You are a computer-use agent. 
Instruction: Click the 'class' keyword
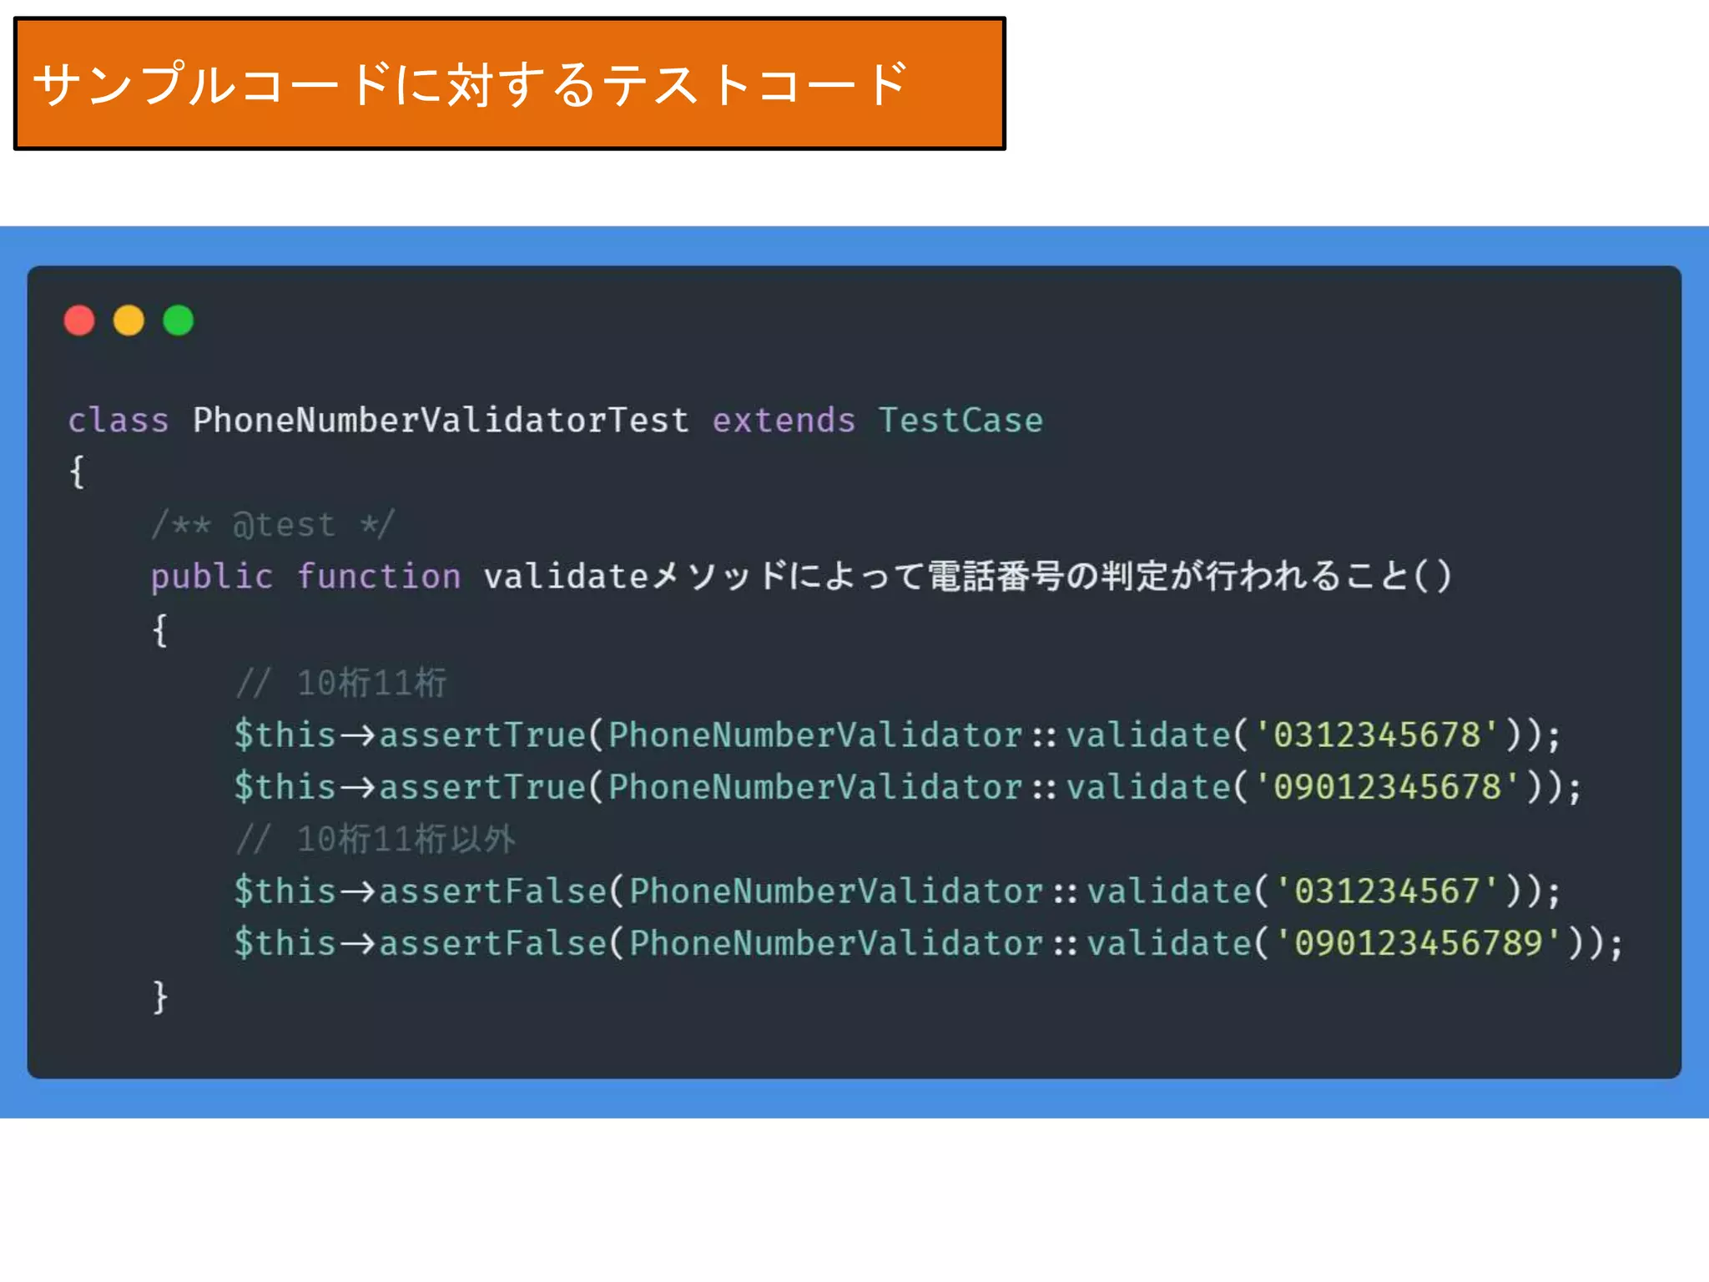(118, 420)
